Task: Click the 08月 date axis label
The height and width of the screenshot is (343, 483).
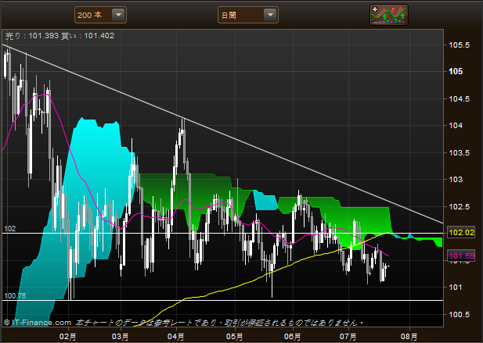Action: [x=409, y=337]
